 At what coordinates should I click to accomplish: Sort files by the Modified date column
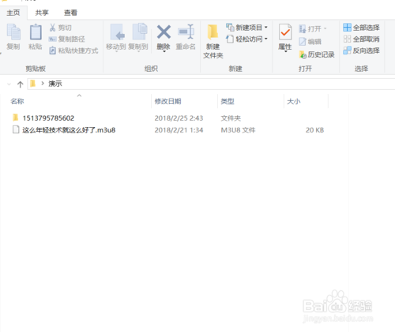coord(184,101)
